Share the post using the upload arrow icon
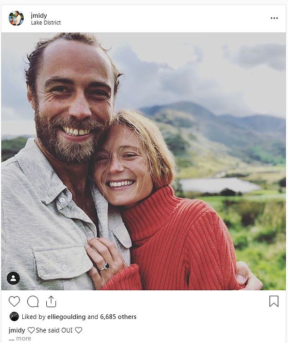Viewport: 288px width, 343px height. point(51,302)
